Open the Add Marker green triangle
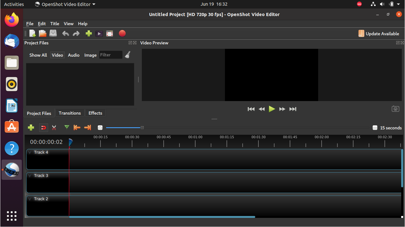This screenshot has height=227, width=405. click(67, 127)
